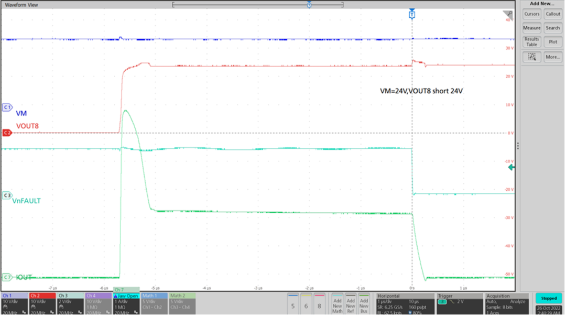
Task: Select the trigger position T marker
Action: pos(412,15)
